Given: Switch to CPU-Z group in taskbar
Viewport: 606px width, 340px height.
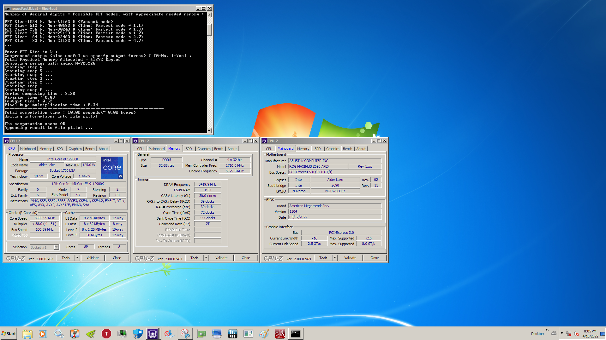Looking at the screenshot, I should tap(153, 334).
